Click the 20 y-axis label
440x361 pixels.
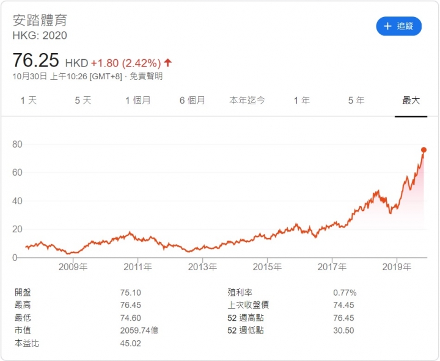(17, 229)
